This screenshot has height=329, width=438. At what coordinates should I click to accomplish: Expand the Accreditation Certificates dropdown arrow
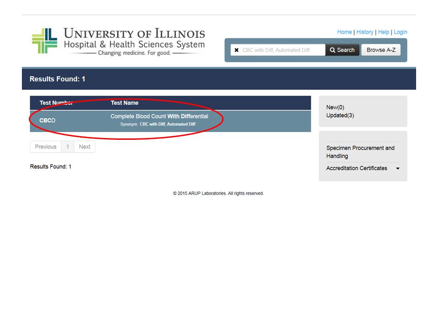point(398,169)
